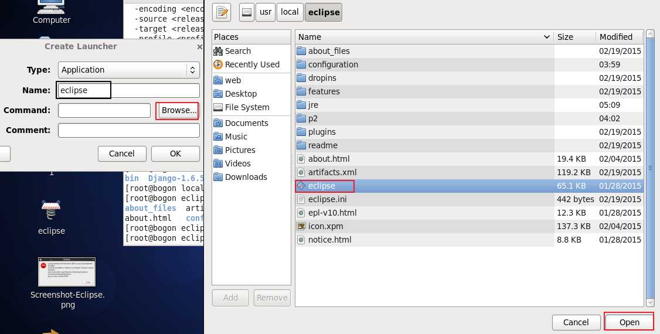
Task: Open the Type dropdown in Create Launcher
Action: [129, 70]
